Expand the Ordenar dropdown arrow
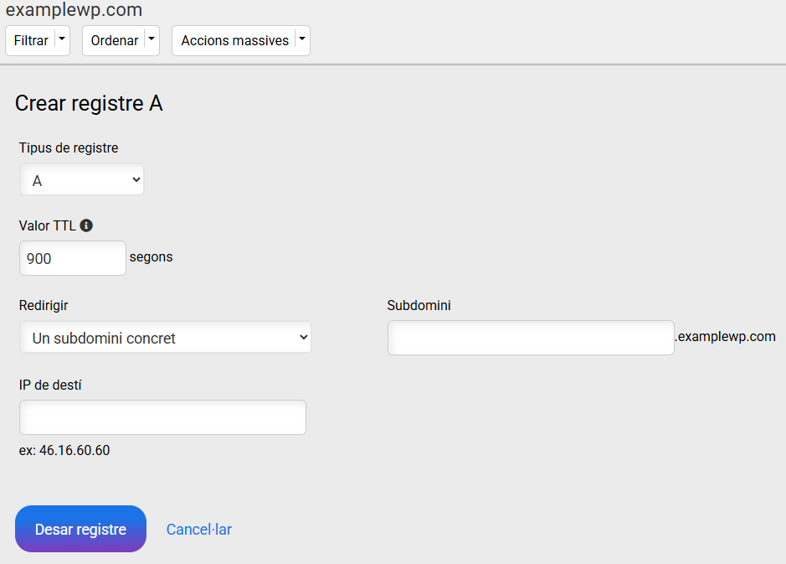 click(x=151, y=39)
